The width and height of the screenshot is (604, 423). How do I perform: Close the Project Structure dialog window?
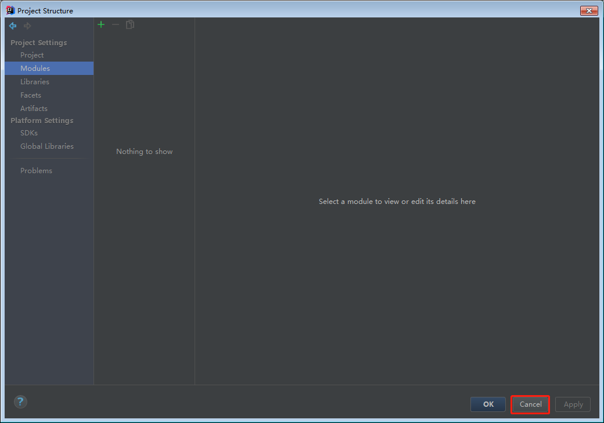point(589,10)
